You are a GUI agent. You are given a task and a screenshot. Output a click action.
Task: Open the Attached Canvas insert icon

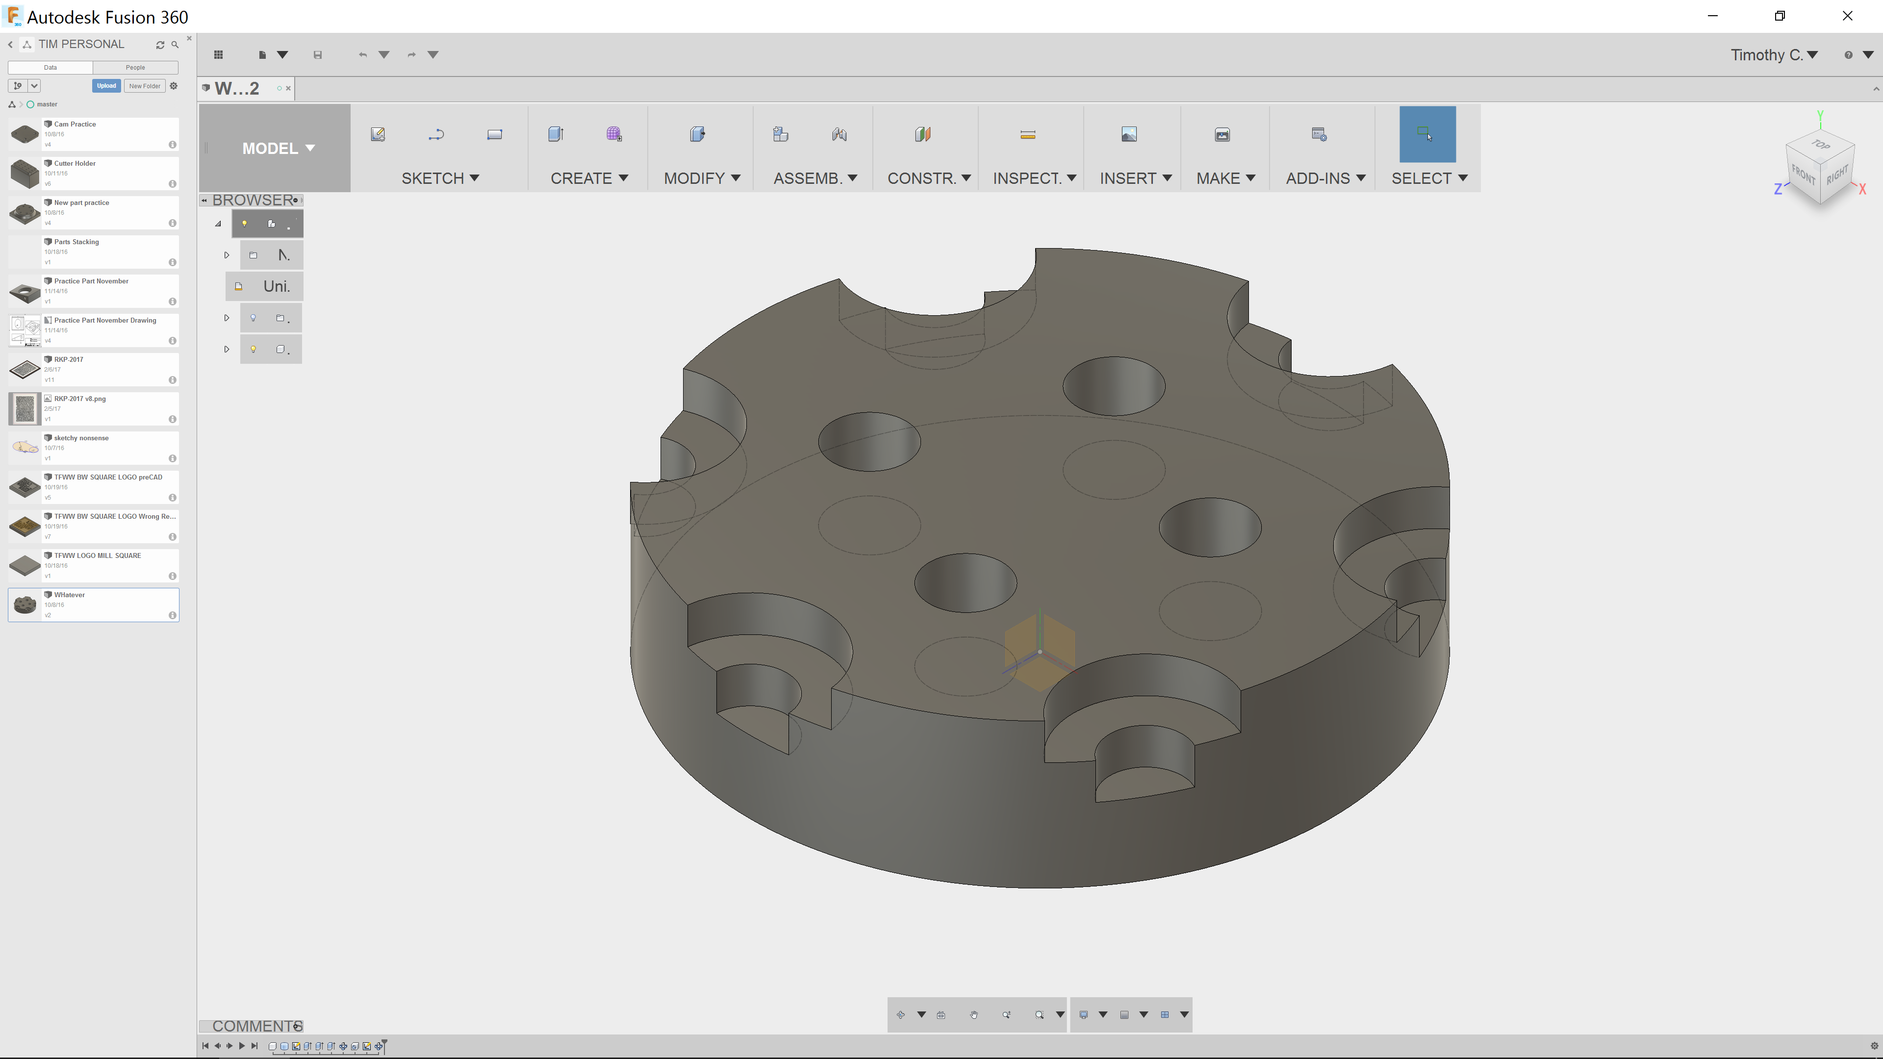[1128, 134]
